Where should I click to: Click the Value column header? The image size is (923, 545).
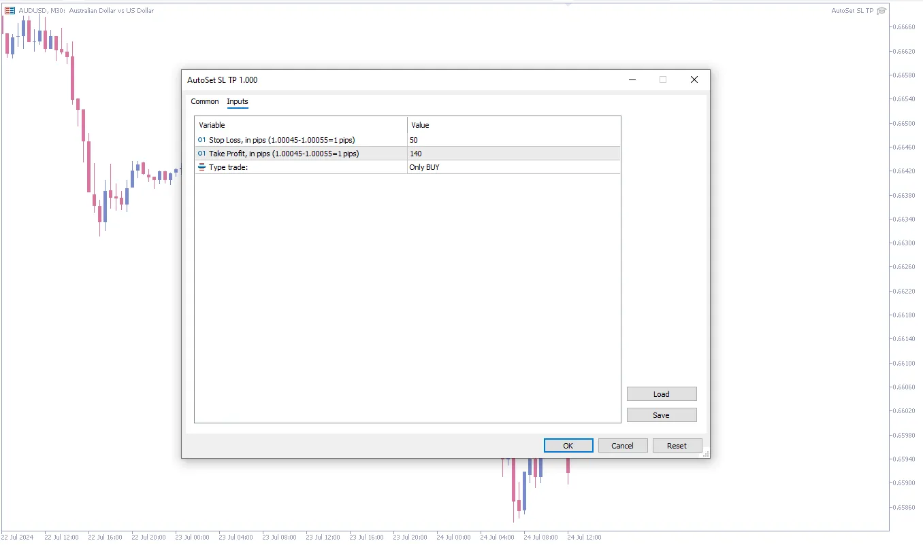tap(513, 125)
